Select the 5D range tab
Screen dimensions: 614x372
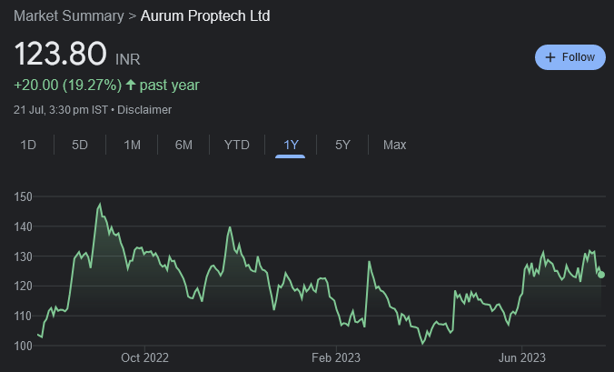pyautogui.click(x=80, y=145)
